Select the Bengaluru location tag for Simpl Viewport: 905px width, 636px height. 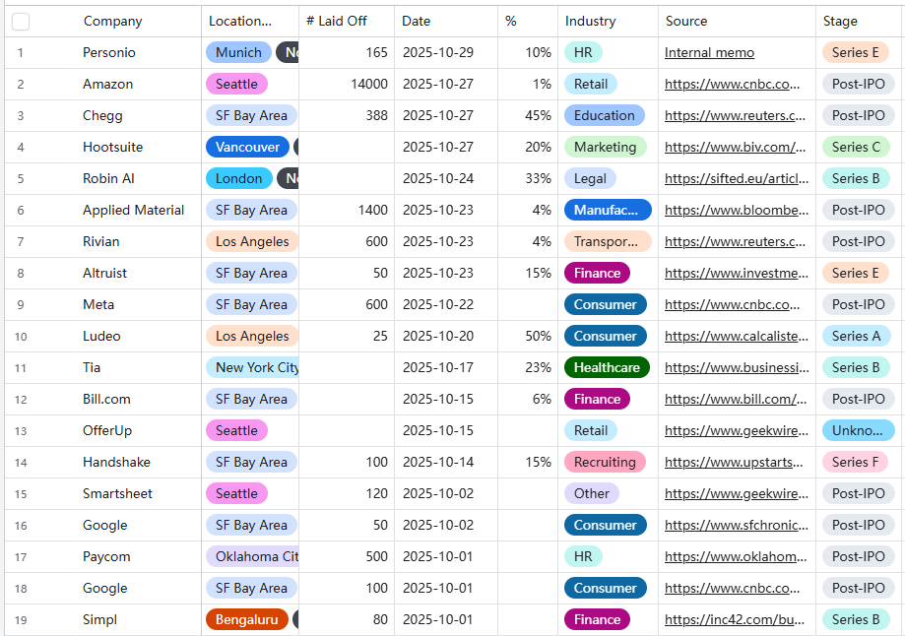(x=247, y=620)
